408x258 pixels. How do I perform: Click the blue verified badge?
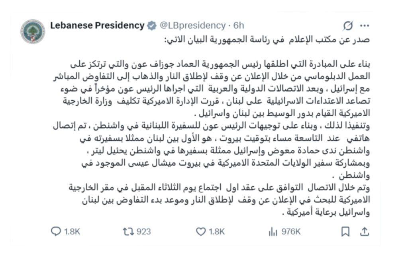(x=152, y=26)
